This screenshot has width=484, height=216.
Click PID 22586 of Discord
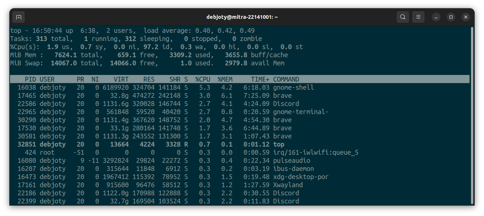(27, 104)
